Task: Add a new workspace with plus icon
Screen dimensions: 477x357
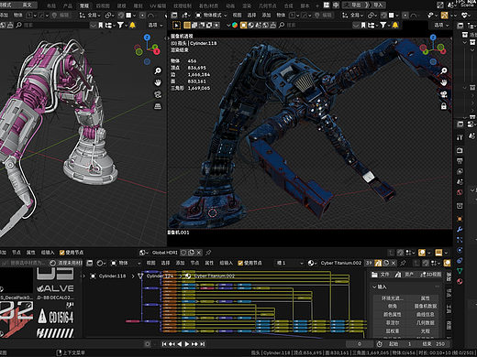Action: pyautogui.click(x=317, y=5)
